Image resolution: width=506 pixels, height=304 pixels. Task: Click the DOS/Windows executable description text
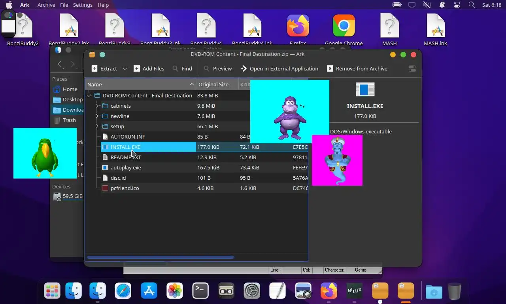tap(361, 131)
